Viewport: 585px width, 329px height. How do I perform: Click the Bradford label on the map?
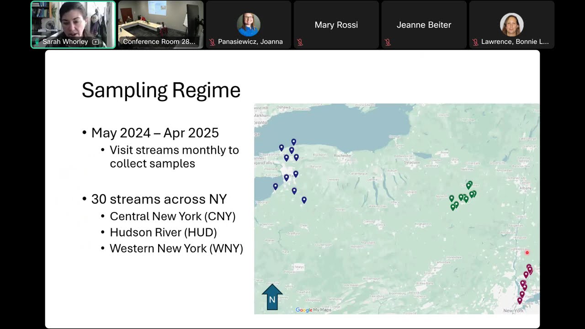coord(293,233)
